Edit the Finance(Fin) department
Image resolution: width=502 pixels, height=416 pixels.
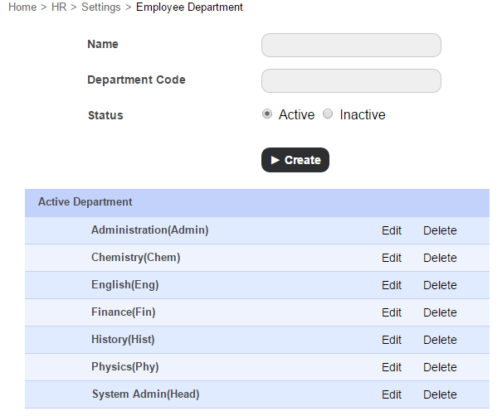point(392,312)
